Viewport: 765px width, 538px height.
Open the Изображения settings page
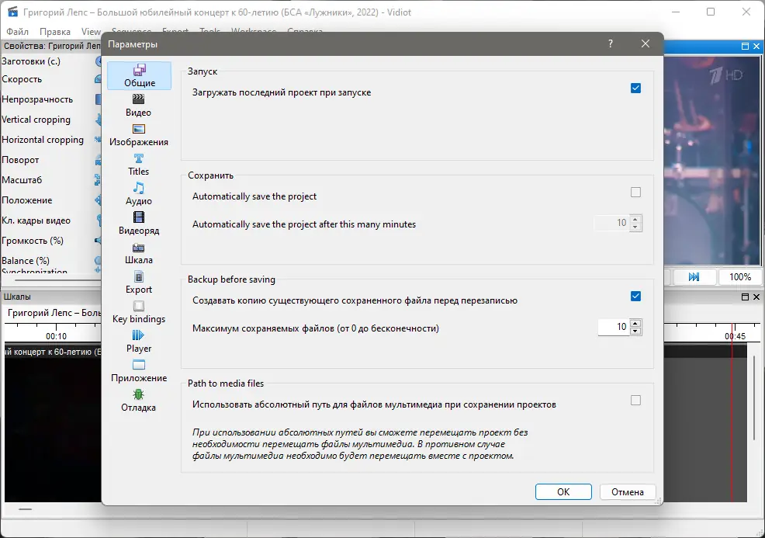click(139, 135)
